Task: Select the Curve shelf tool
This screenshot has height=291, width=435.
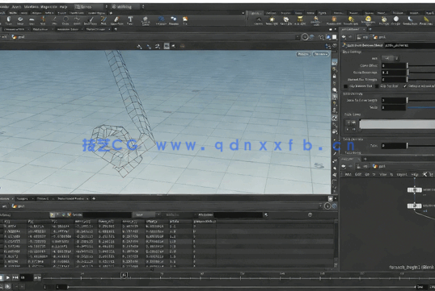Action: click(x=77, y=20)
